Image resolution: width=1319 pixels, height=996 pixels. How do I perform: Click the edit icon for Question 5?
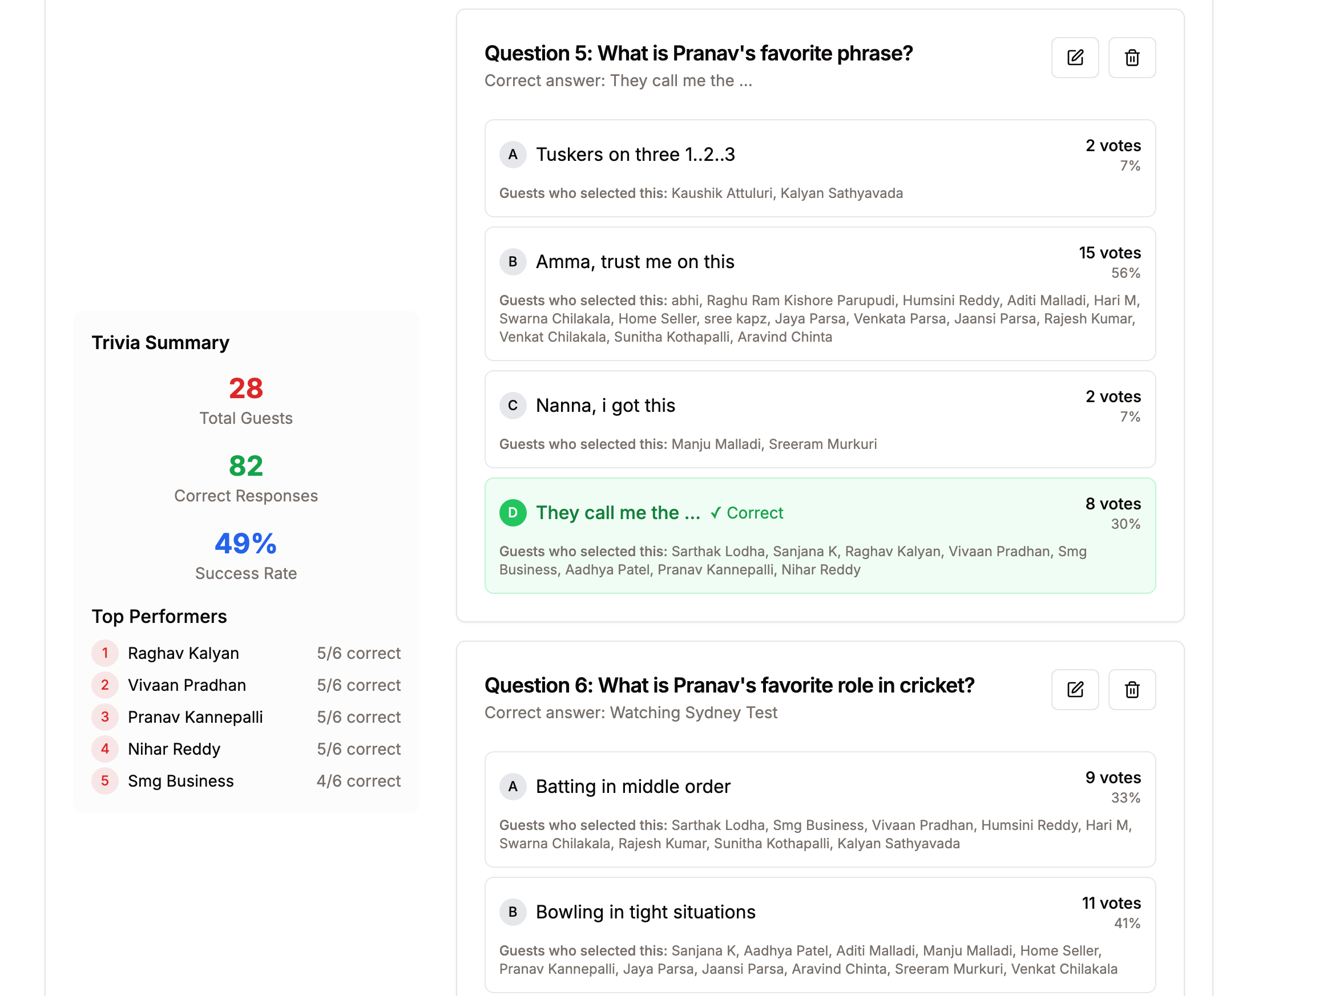point(1075,58)
